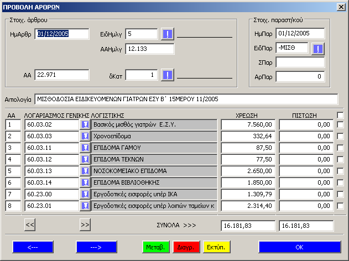This screenshot has height=261, width=349.
Task: Click the red Διαγρ. button
Action: (x=186, y=247)
